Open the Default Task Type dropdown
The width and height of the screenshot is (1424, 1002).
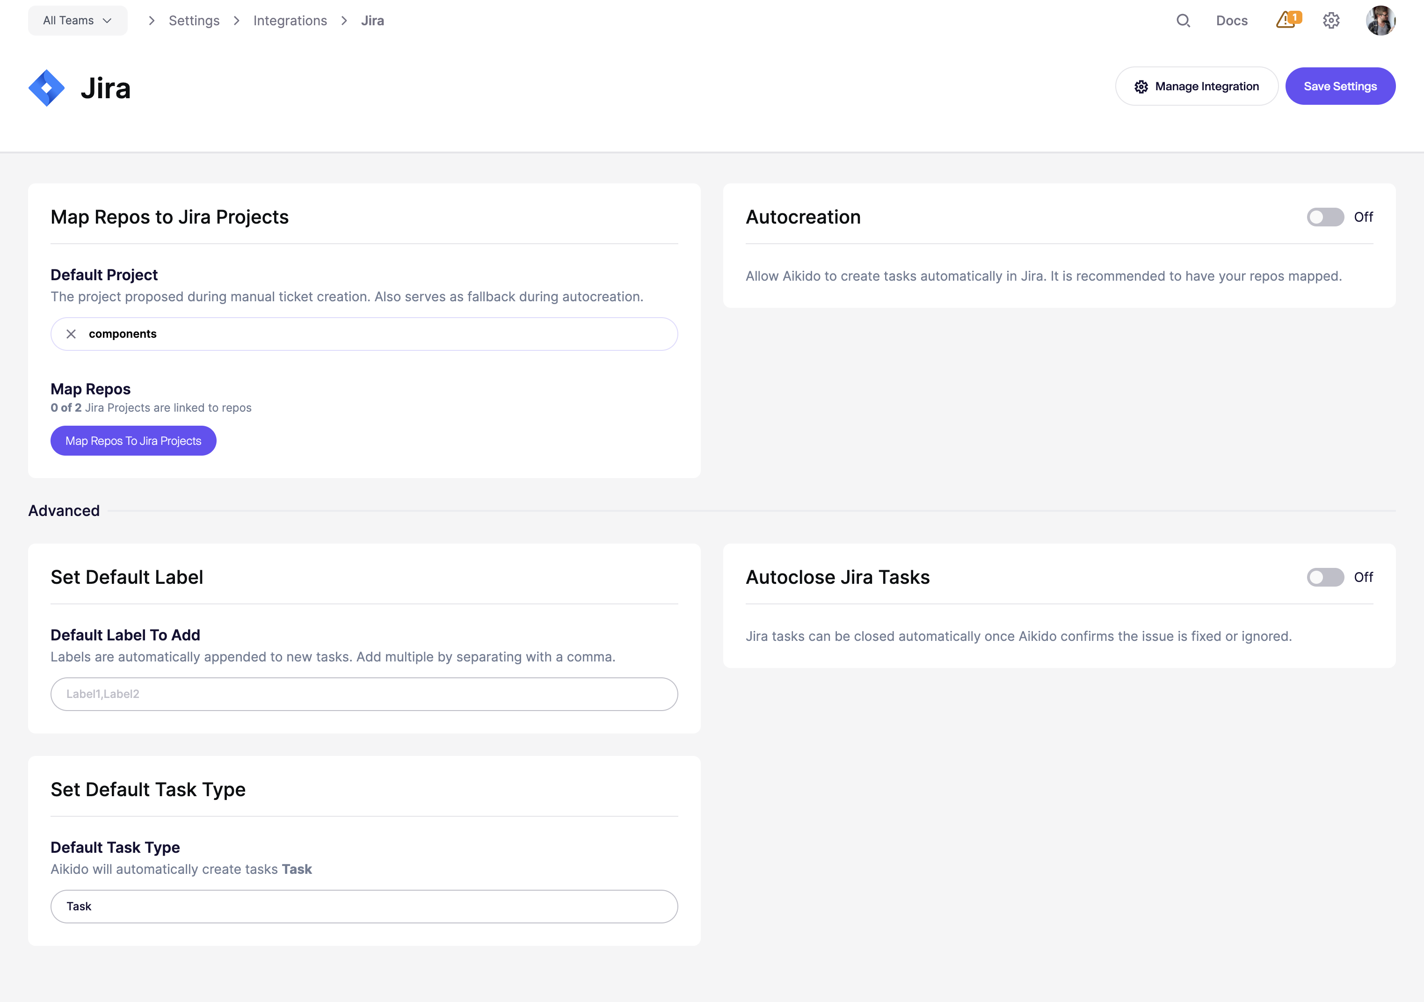(364, 907)
